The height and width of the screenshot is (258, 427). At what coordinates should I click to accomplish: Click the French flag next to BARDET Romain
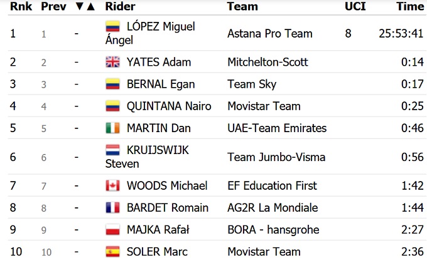[x=112, y=208]
